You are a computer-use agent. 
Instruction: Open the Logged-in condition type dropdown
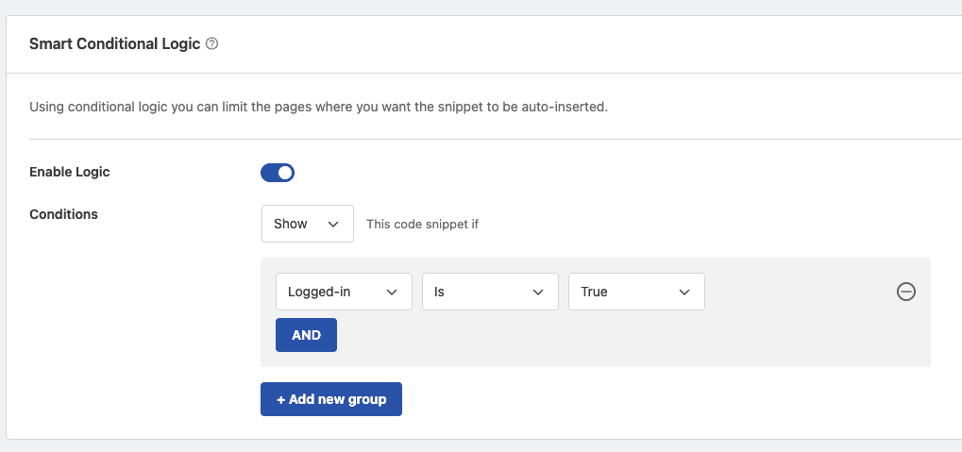(344, 292)
